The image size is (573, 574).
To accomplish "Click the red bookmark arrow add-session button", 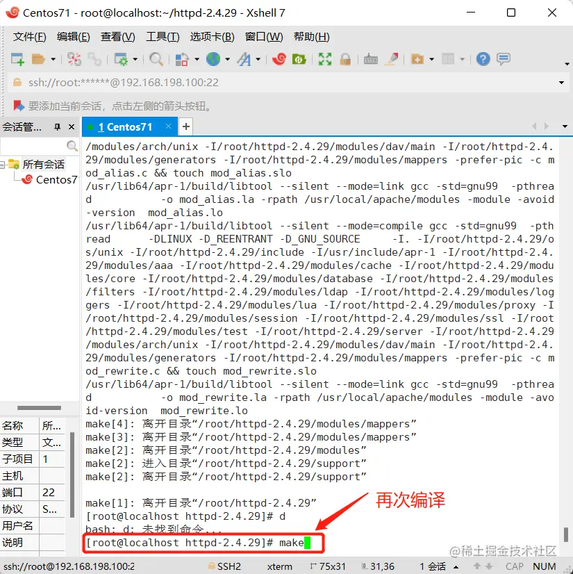I will [x=18, y=106].
